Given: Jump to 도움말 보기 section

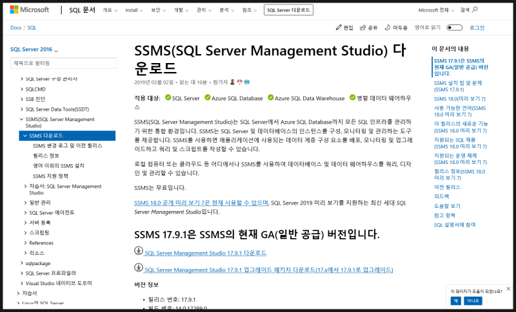Looking at the screenshot, I should 447,206.
